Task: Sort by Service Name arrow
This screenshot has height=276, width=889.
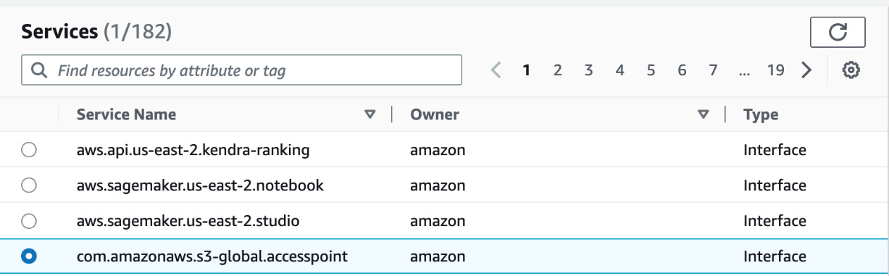Action: click(x=370, y=114)
